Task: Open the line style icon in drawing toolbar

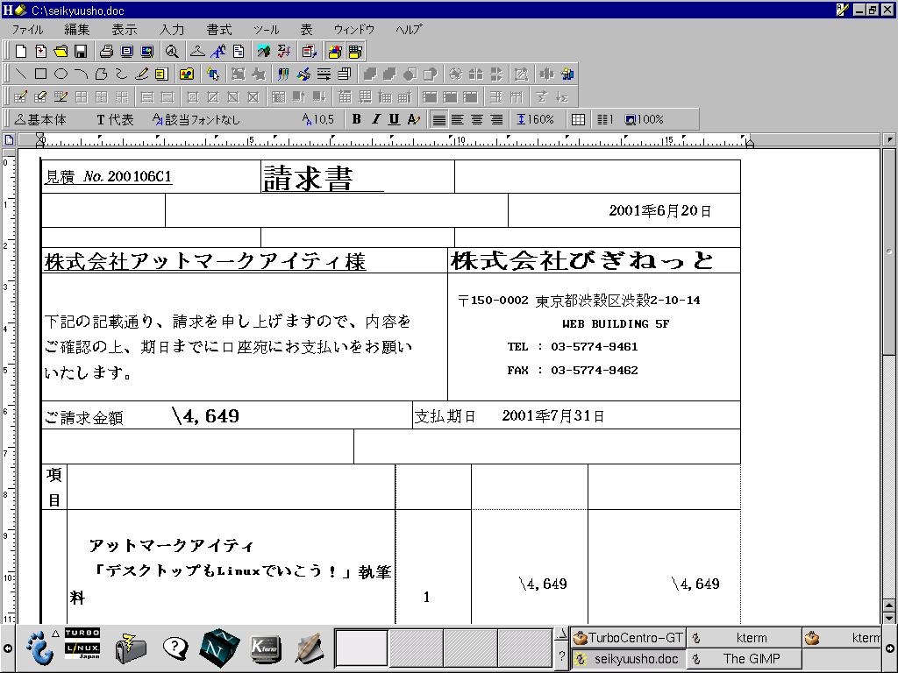Action: coord(324,74)
